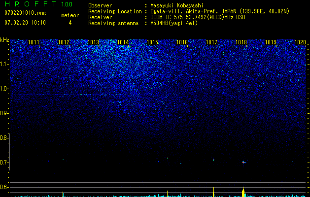The height and width of the screenshot is (197, 310).
Task: Click the 0.9 kHz frequency axis label
Action: coord(3,113)
